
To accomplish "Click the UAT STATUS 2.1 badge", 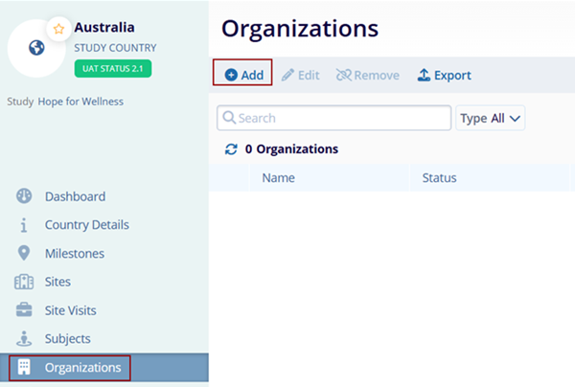I will click(112, 69).
